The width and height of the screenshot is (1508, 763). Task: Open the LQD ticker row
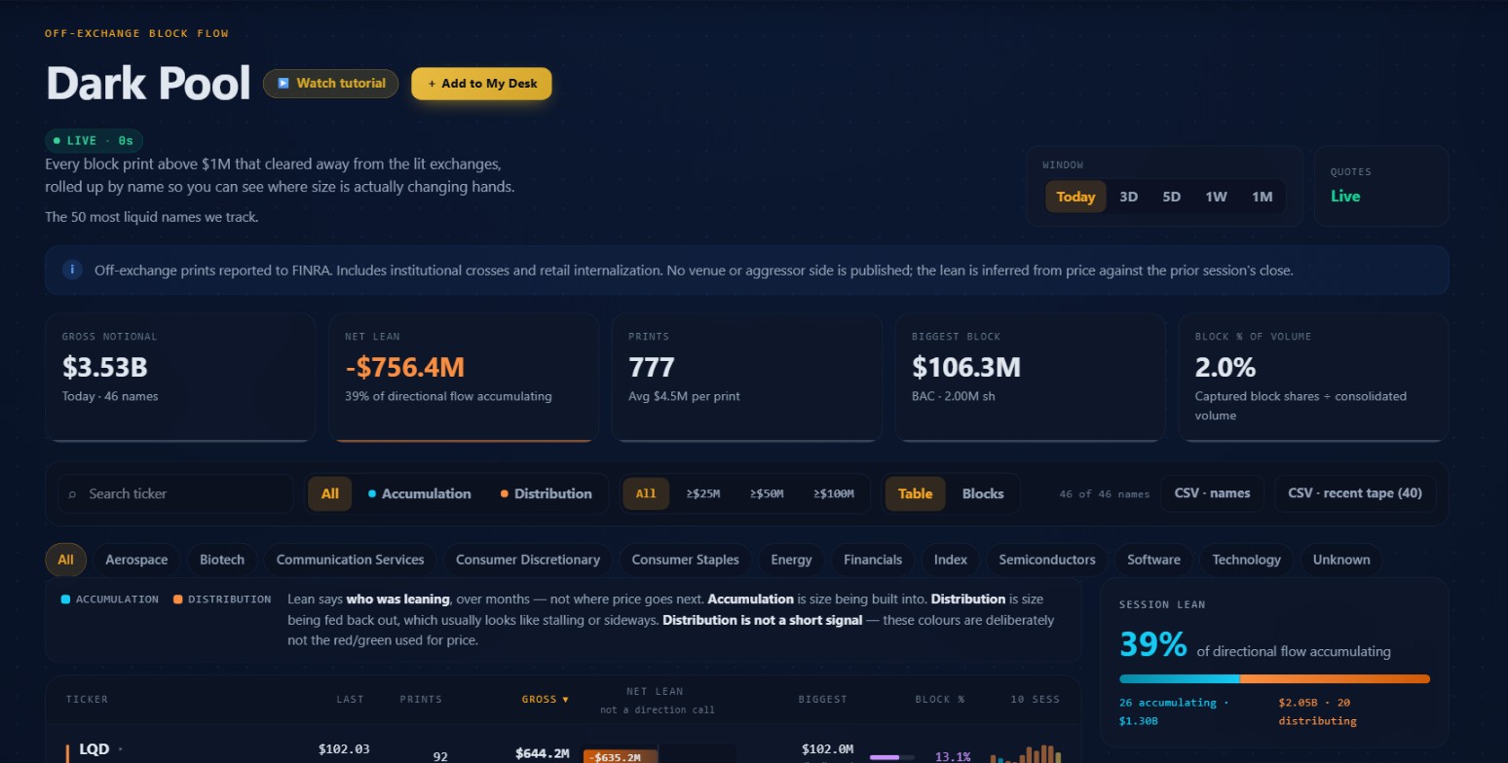pos(563,745)
